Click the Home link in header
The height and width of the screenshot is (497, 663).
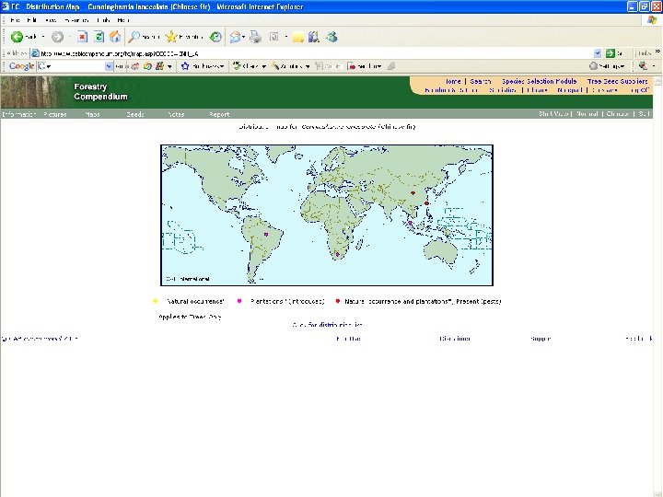tap(453, 81)
